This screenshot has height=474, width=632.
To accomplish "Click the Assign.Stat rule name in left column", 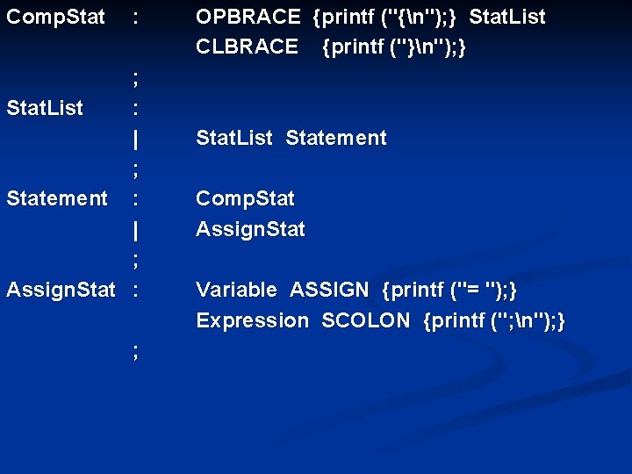I will (61, 290).
